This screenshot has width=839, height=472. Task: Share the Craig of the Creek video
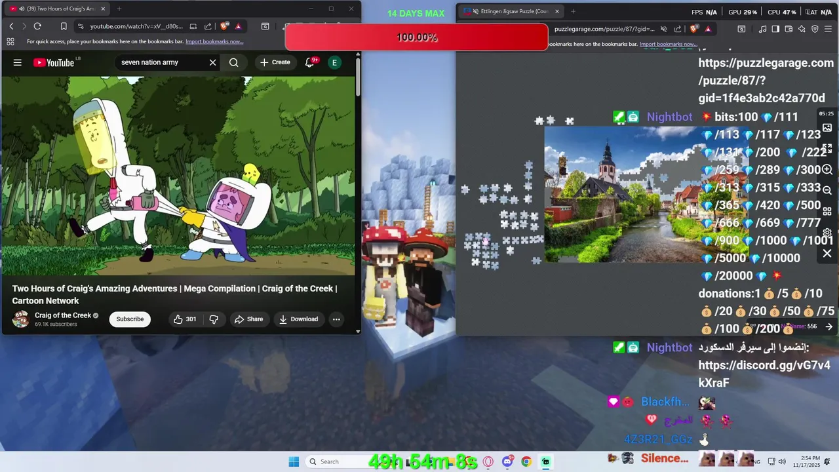coord(248,319)
